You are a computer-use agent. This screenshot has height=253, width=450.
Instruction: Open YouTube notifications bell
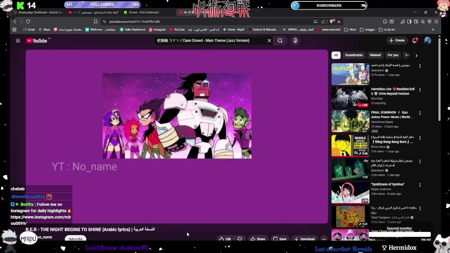[415, 40]
